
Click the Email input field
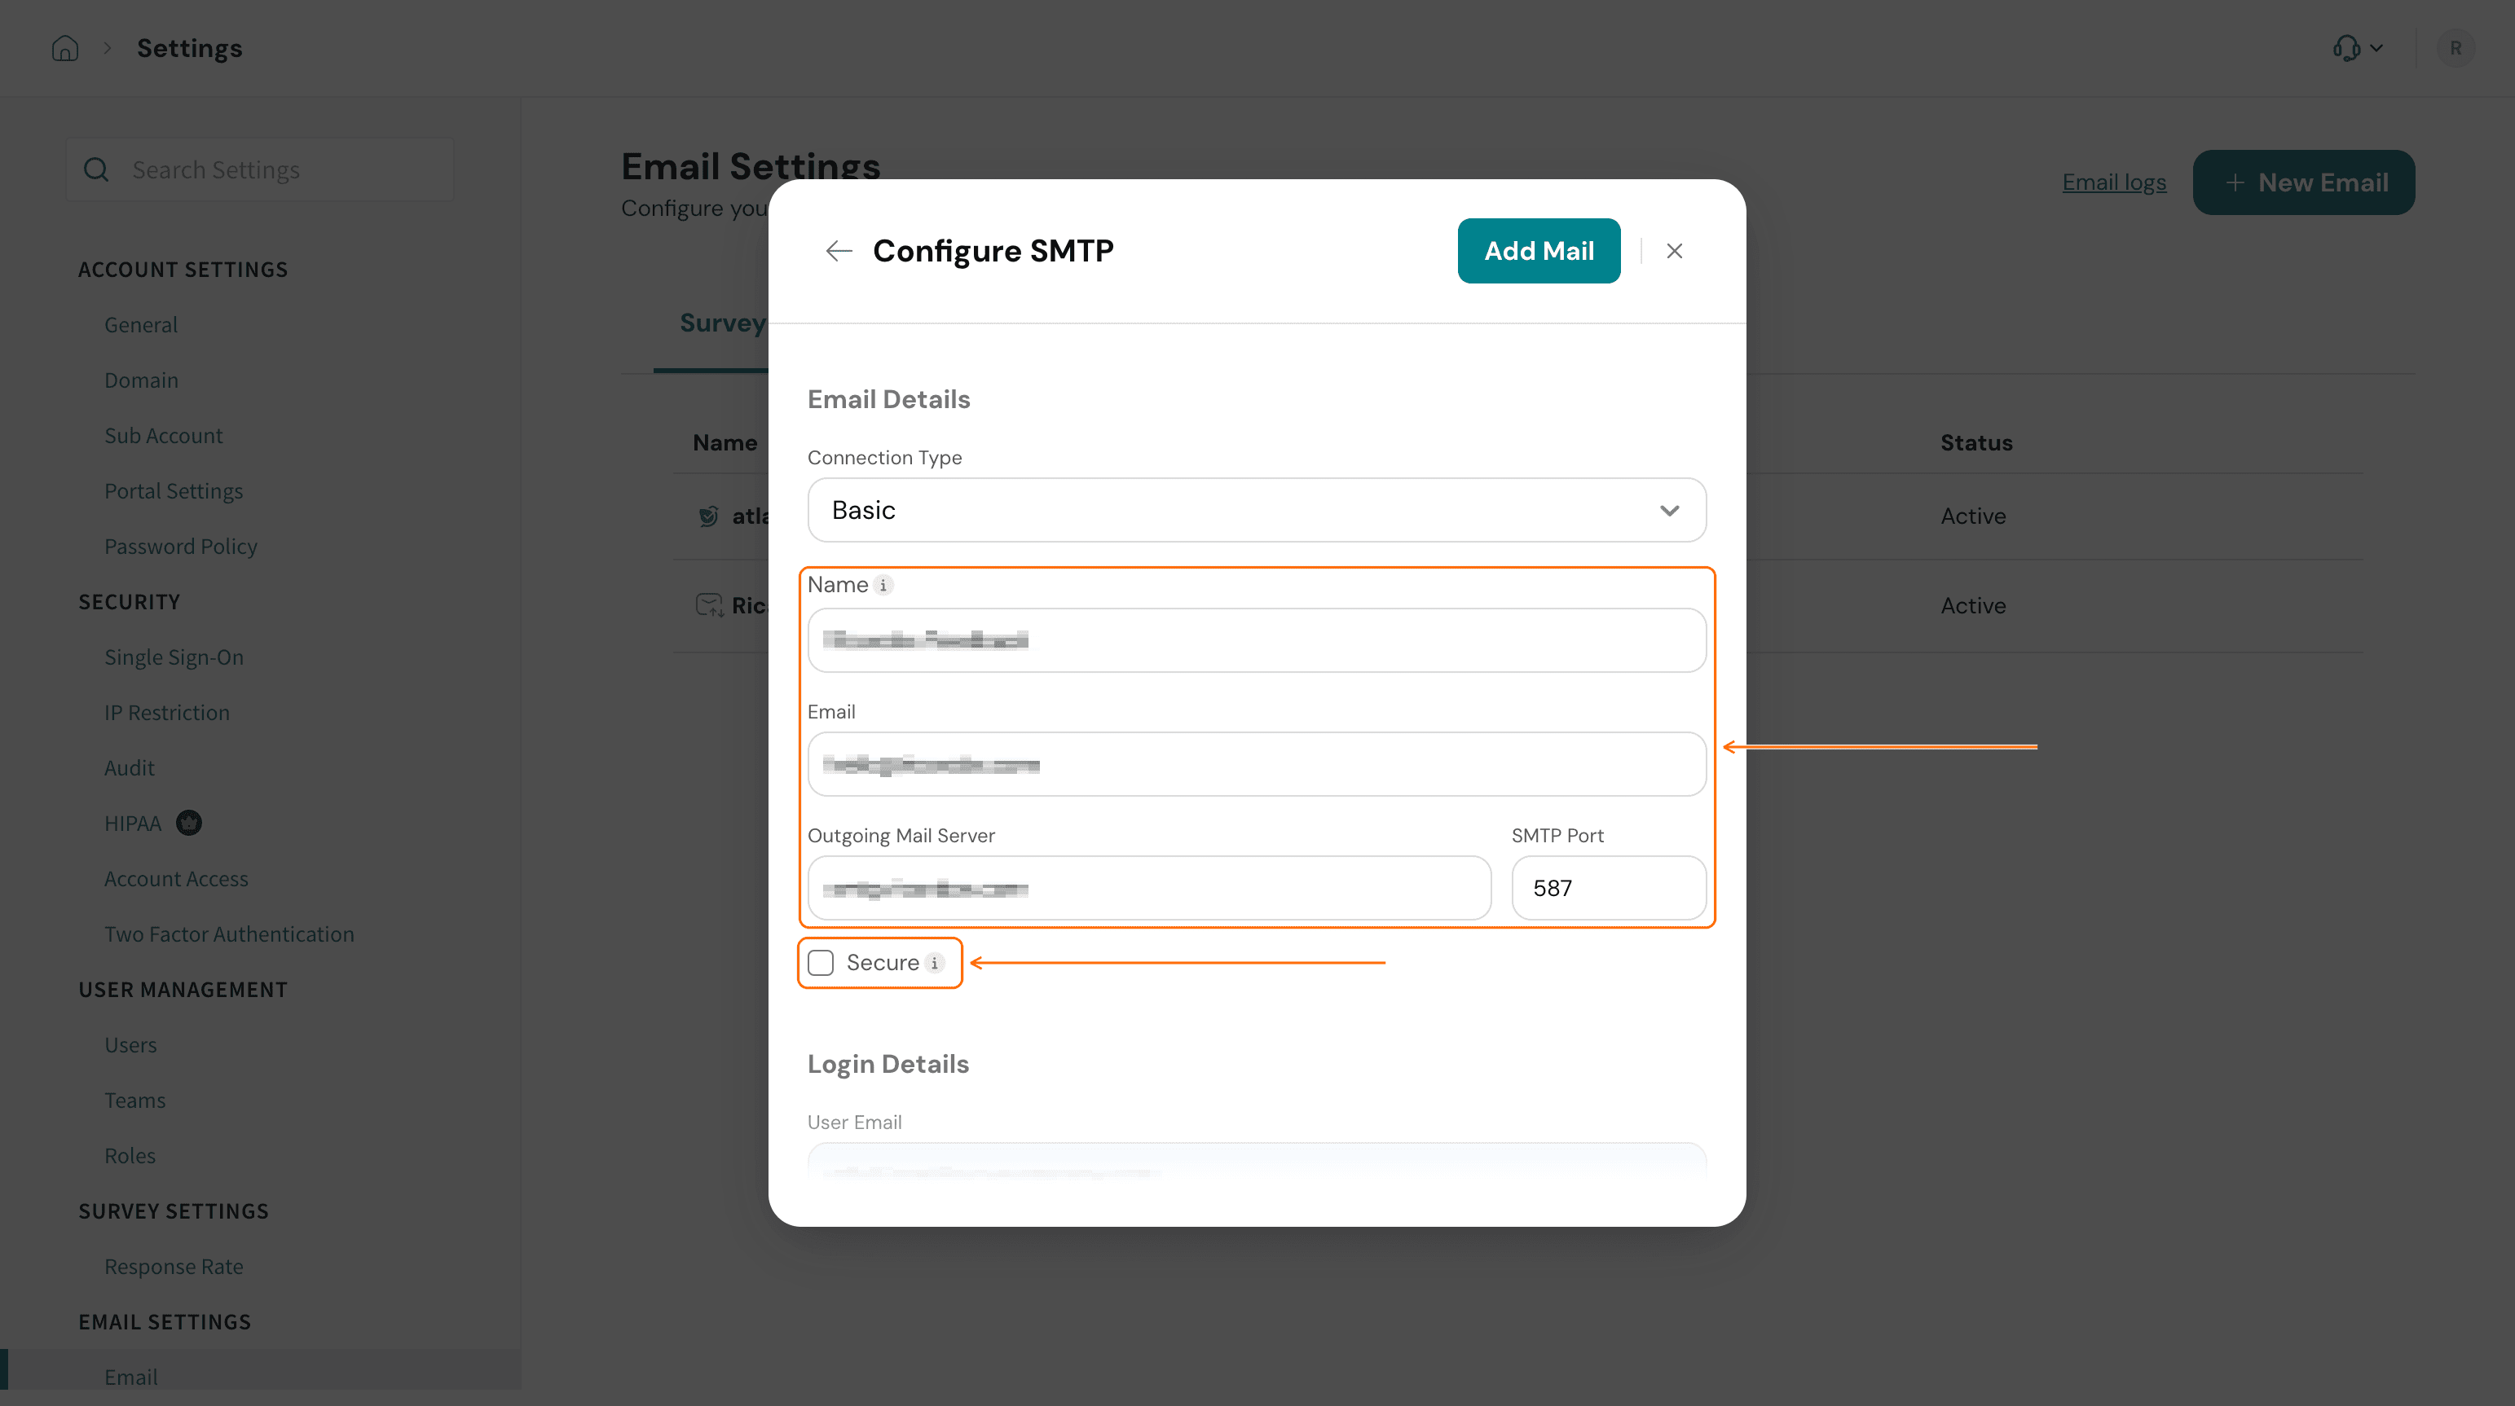pos(1257,764)
